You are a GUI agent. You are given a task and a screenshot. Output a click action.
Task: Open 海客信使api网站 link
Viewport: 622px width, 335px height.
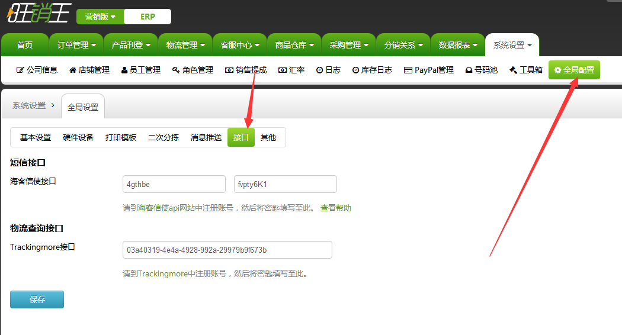coord(166,208)
